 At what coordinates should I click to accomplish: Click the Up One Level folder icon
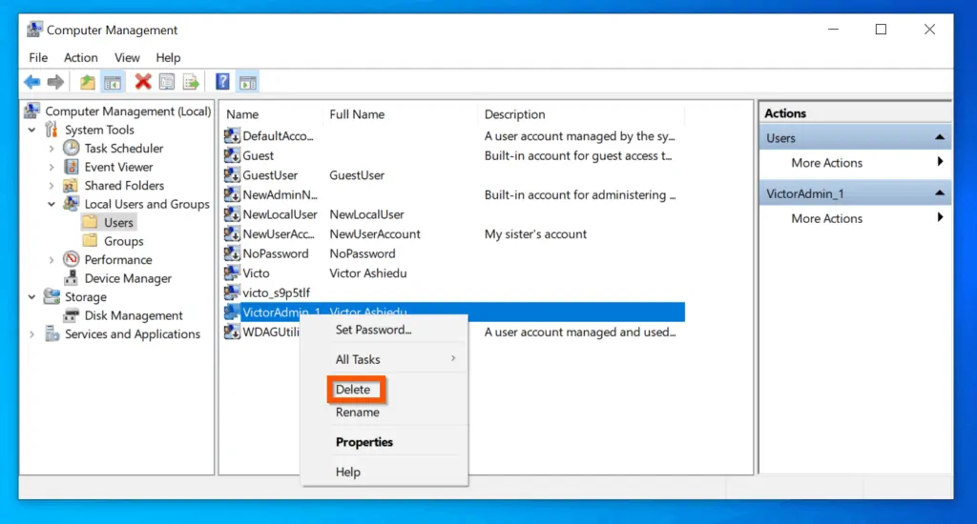click(x=88, y=82)
